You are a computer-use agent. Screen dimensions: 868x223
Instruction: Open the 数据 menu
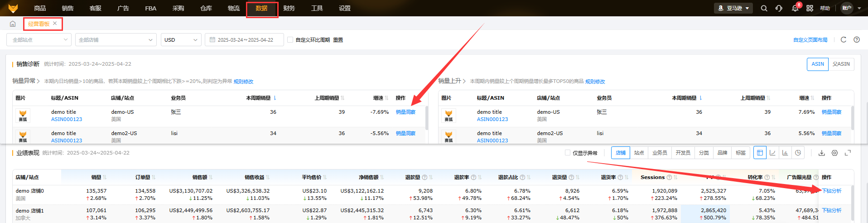261,8
